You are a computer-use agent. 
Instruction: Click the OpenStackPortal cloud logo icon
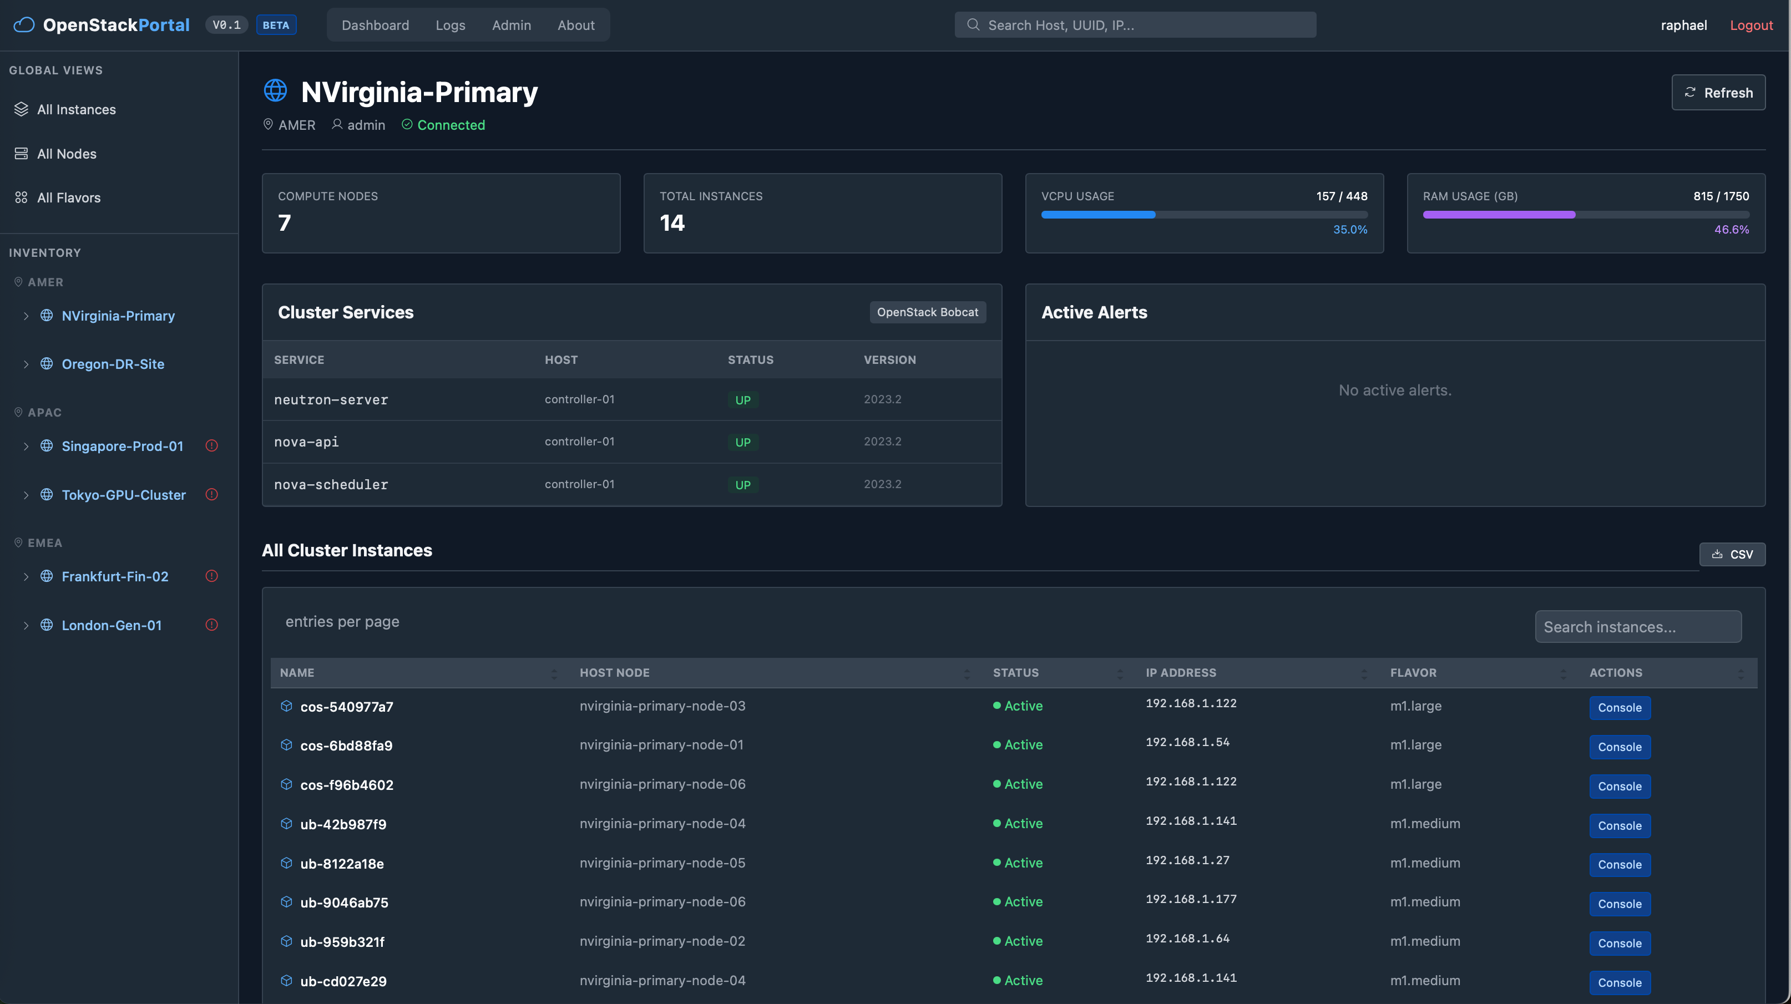[x=24, y=25]
